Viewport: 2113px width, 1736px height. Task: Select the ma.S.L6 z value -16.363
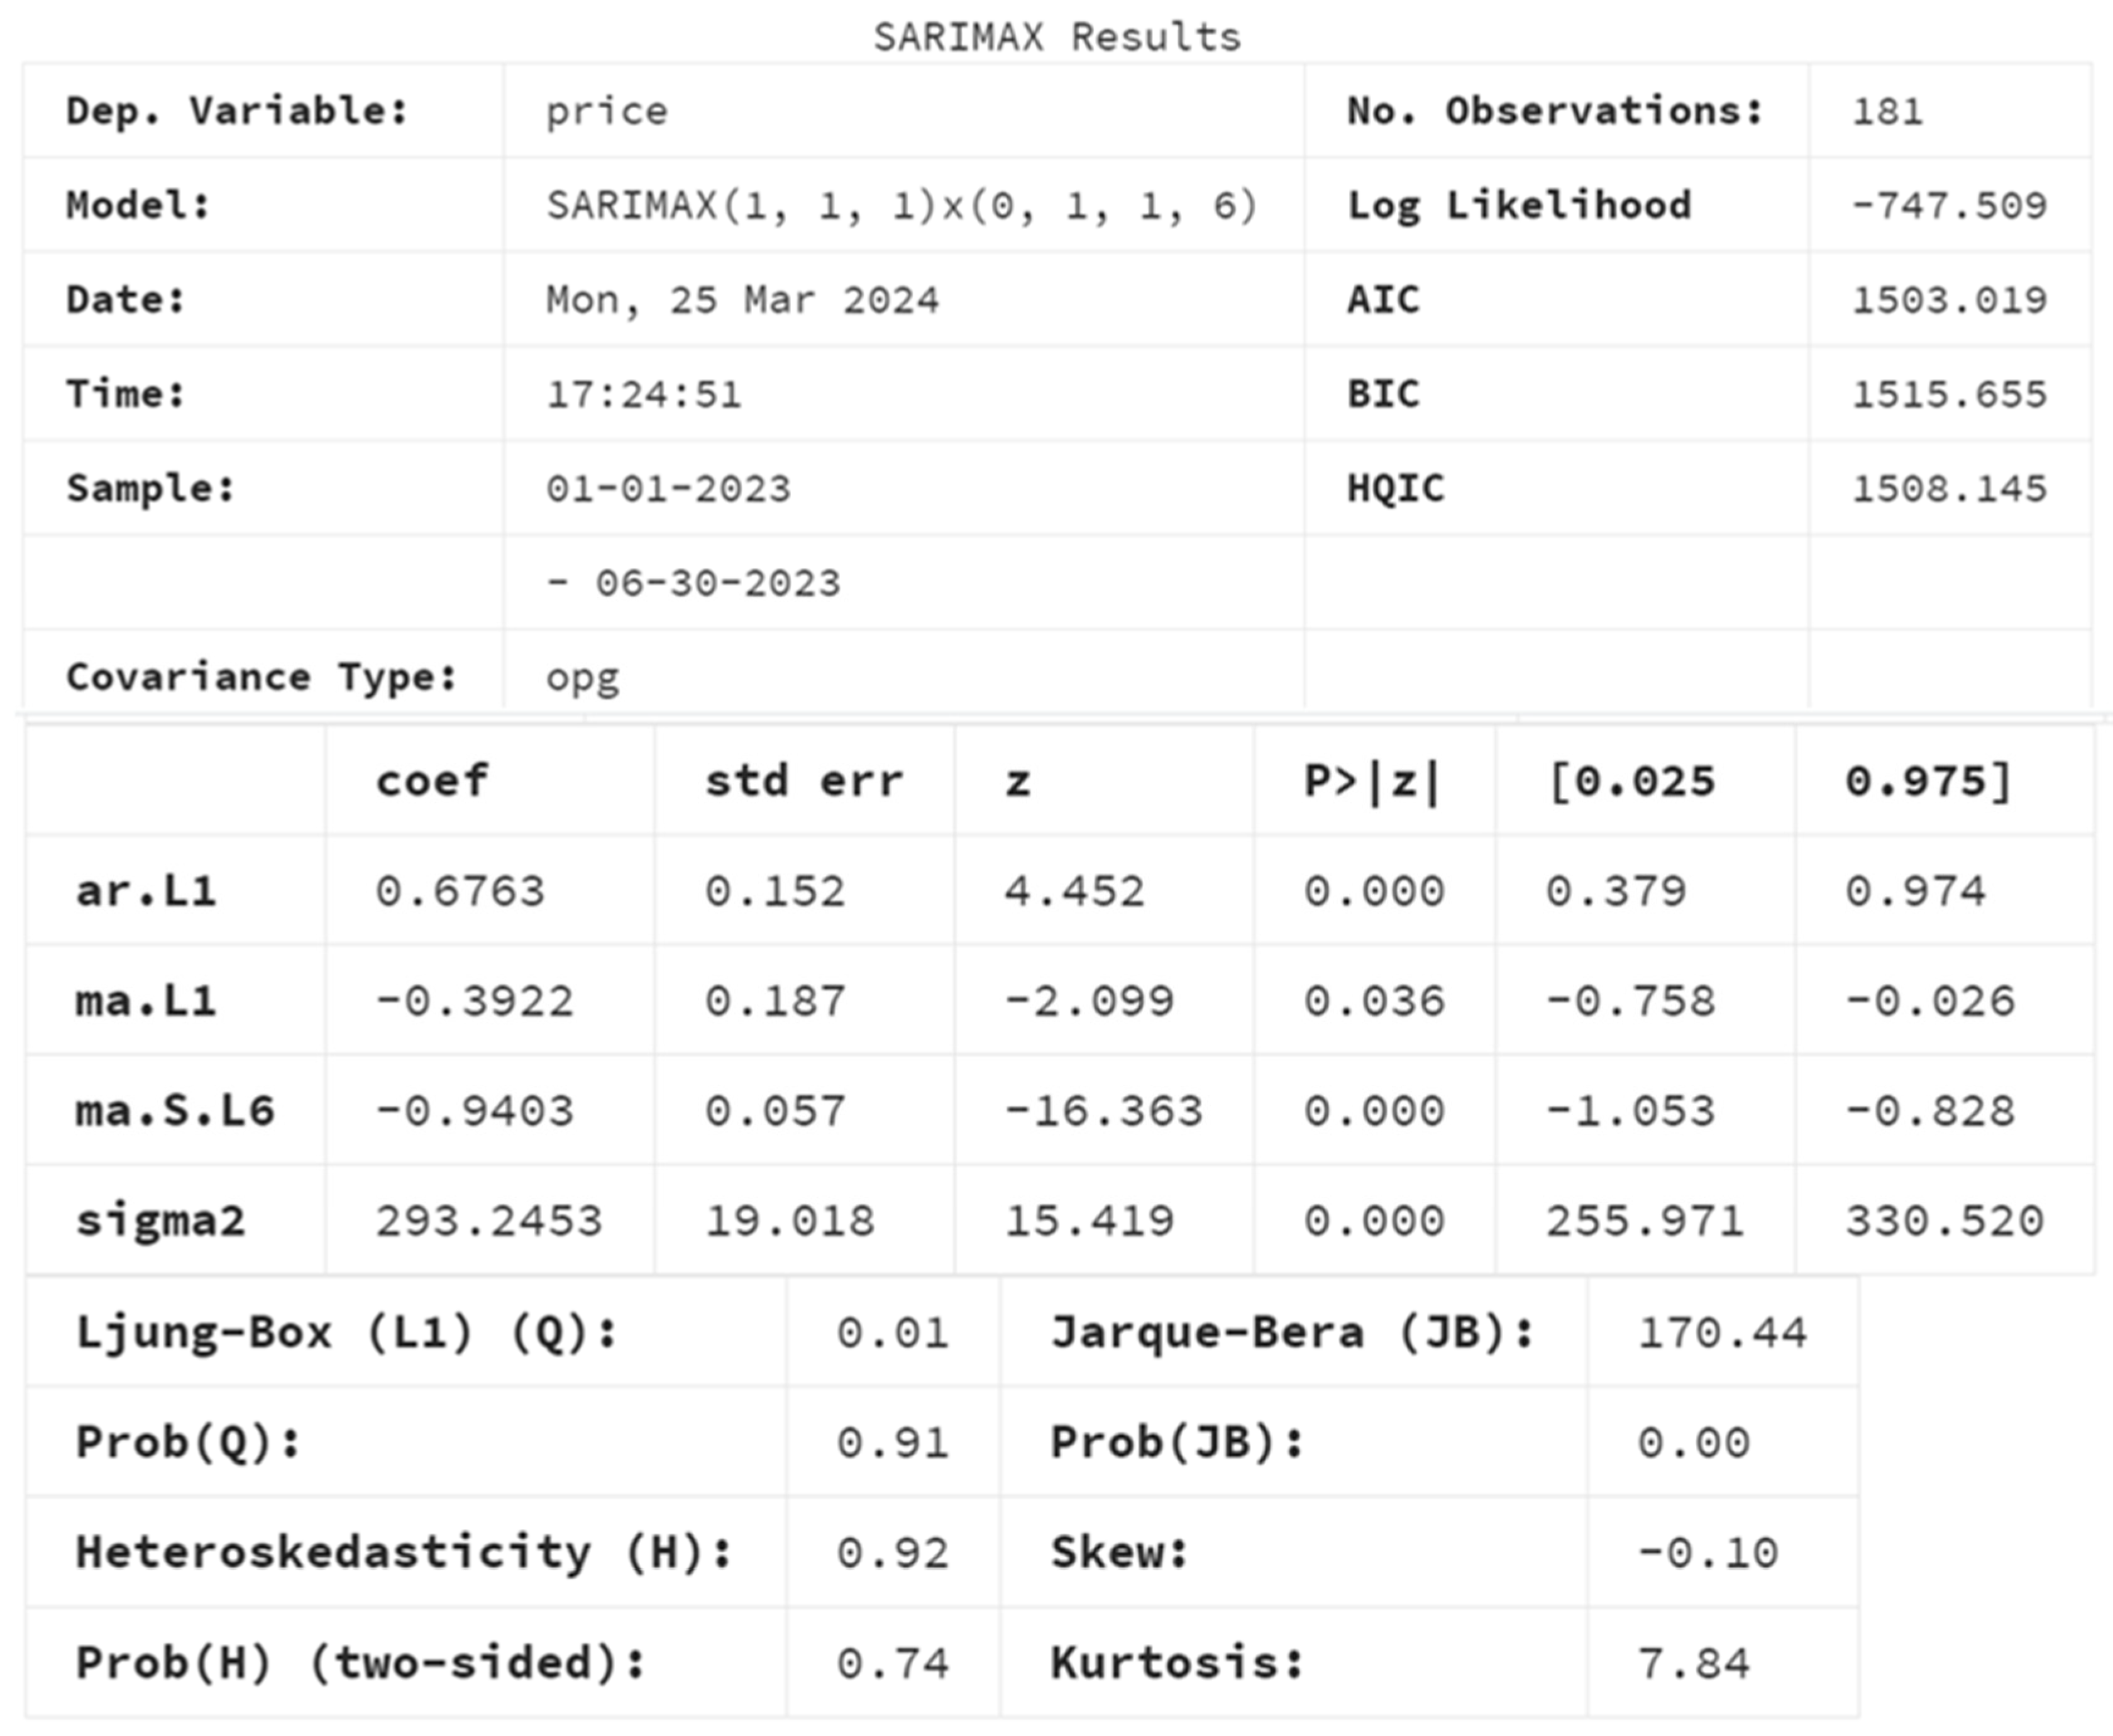[1103, 1111]
